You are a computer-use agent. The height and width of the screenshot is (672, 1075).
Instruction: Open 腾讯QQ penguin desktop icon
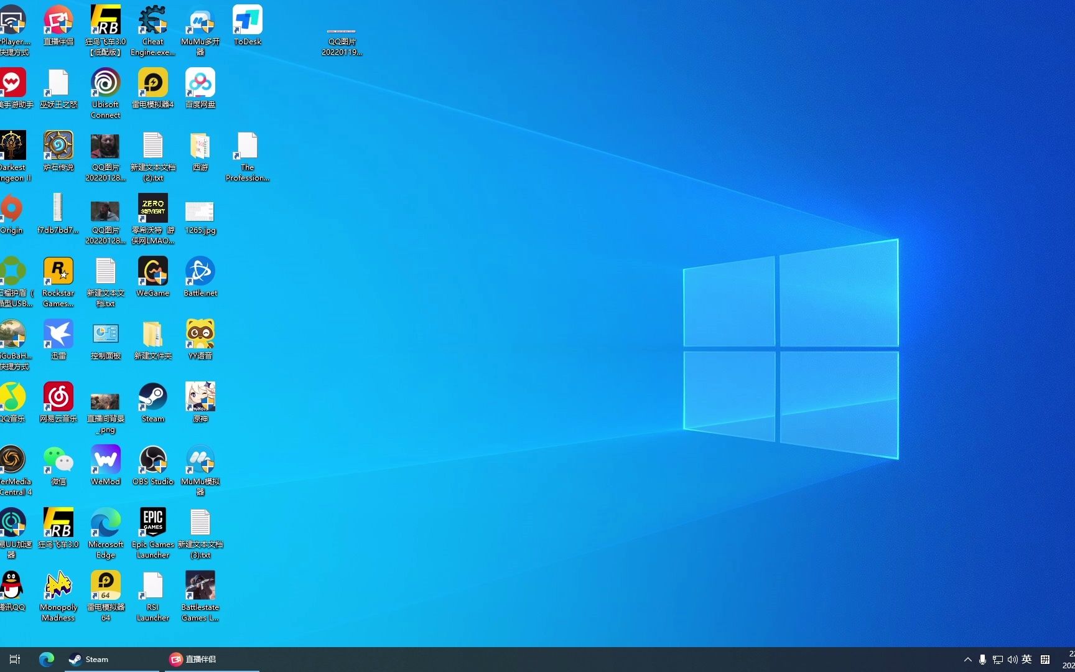[12, 590]
